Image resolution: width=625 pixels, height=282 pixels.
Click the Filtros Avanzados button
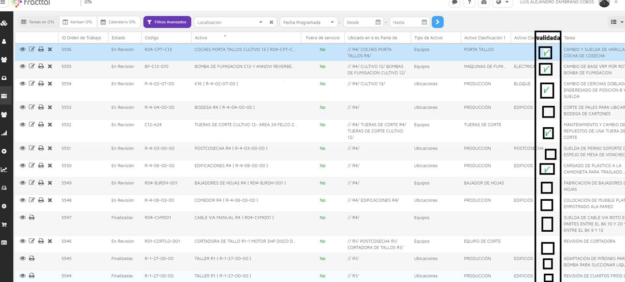click(x=167, y=22)
